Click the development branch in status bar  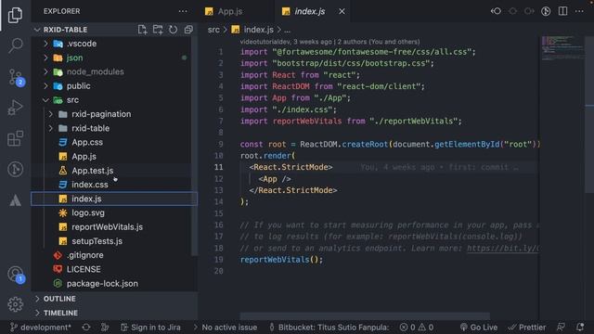(x=41, y=328)
